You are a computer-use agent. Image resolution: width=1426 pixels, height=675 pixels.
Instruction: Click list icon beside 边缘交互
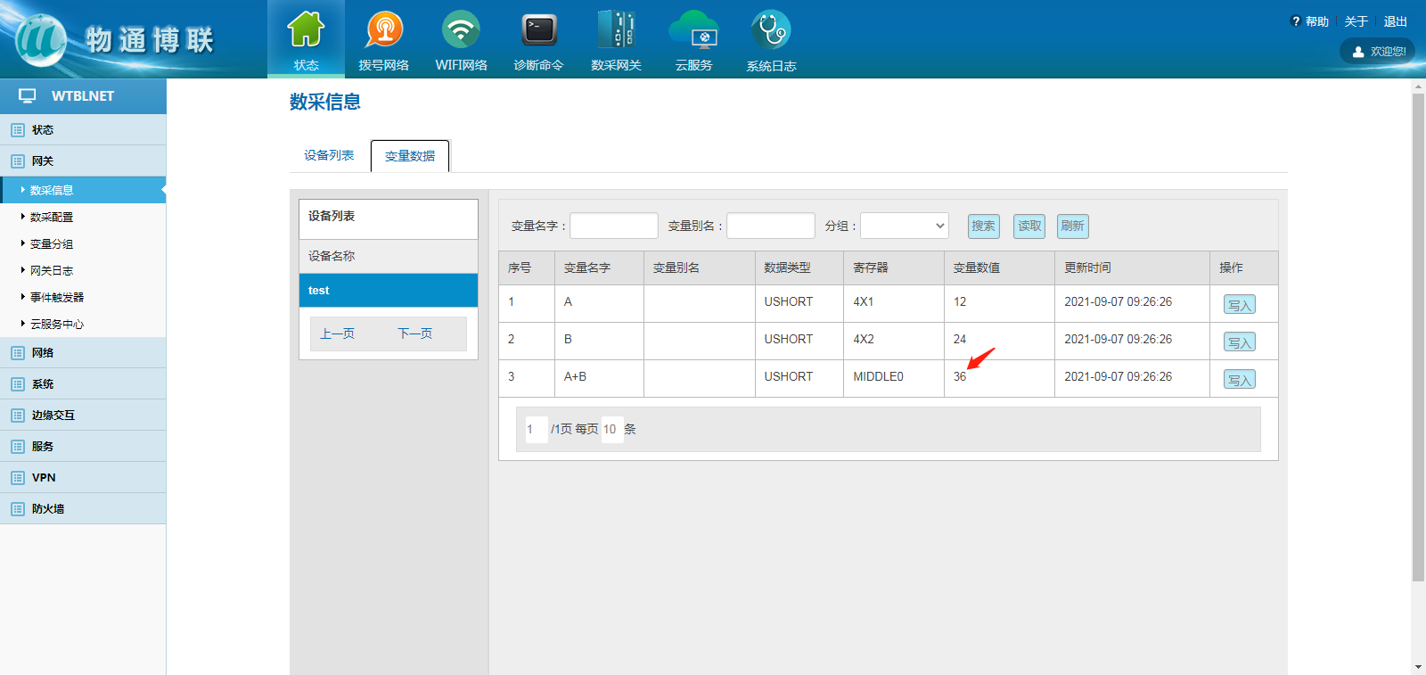[x=18, y=416]
